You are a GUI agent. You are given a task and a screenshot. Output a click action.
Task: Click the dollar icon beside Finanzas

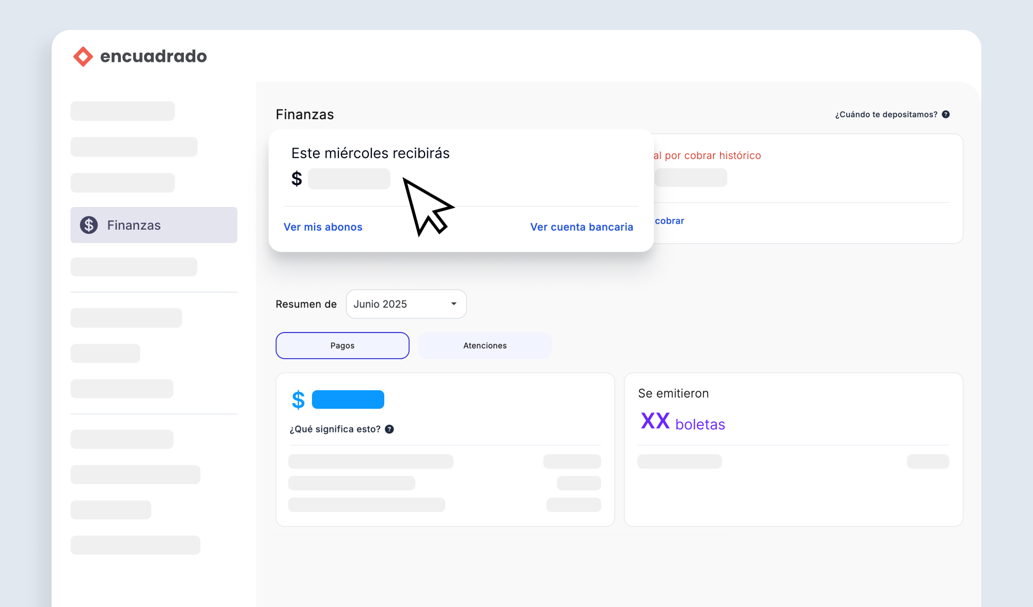(x=89, y=225)
